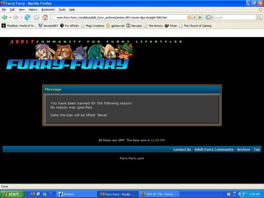Open the Nexopia bookmark
Viewport: 264px width, 198px height.
coord(134,26)
